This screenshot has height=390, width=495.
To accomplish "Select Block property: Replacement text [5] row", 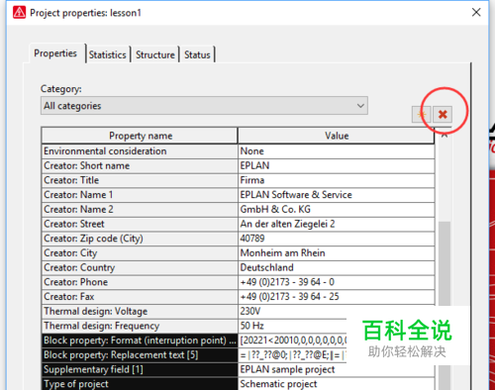I will (x=140, y=354).
